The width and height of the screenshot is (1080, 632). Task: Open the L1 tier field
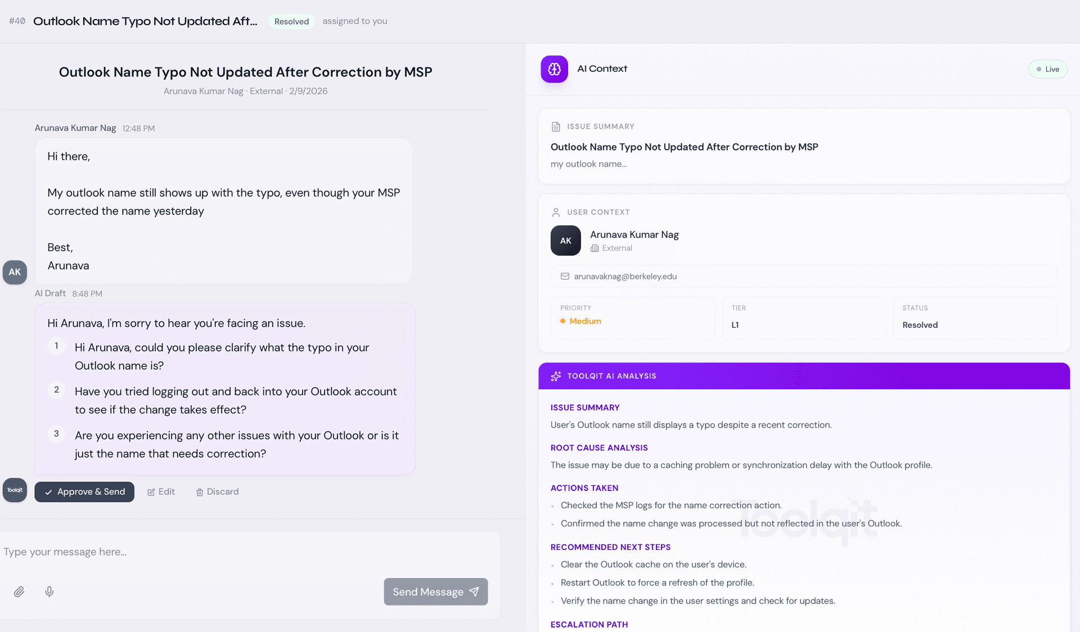tap(803, 318)
